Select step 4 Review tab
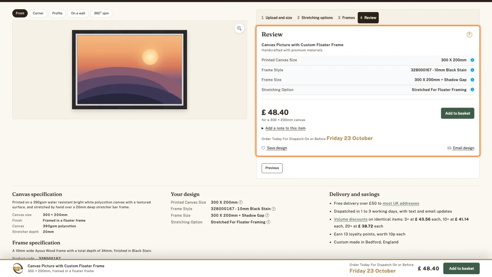This screenshot has height=277, width=492. (x=368, y=18)
